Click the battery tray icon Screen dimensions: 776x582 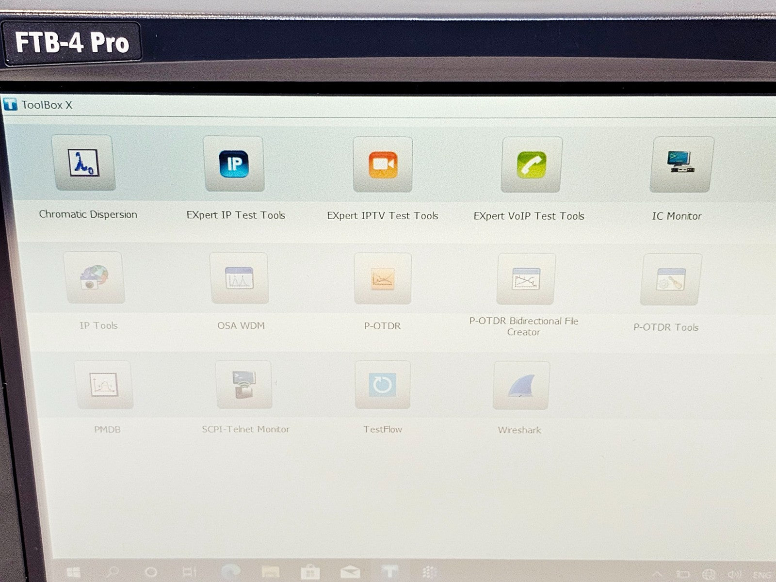click(x=683, y=575)
